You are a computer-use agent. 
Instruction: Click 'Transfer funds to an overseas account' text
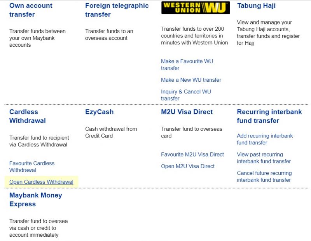click(109, 35)
